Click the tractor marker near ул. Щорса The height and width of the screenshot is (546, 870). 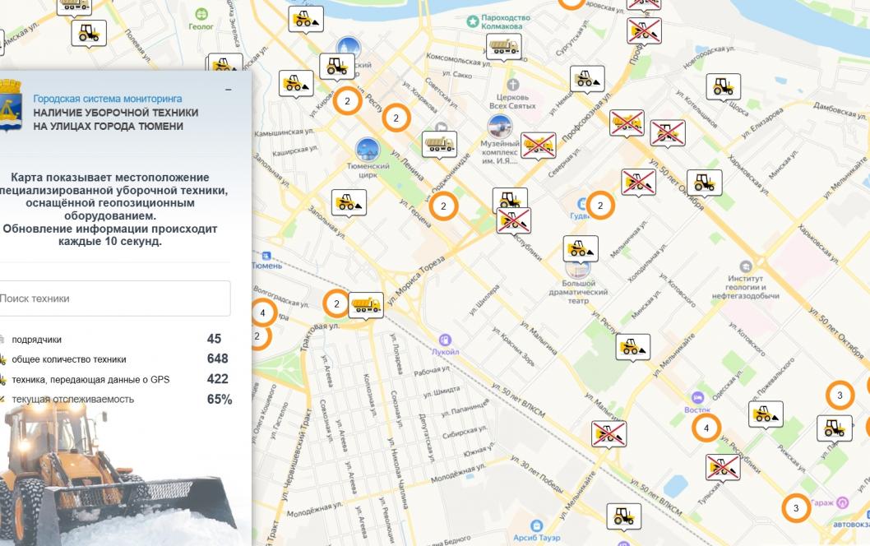[723, 86]
